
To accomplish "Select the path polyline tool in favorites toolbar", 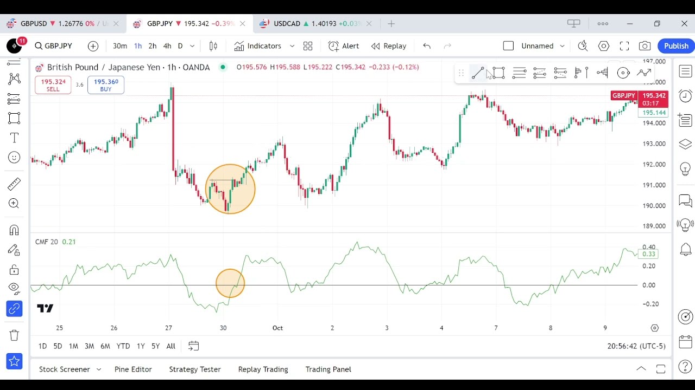I will [x=644, y=73].
